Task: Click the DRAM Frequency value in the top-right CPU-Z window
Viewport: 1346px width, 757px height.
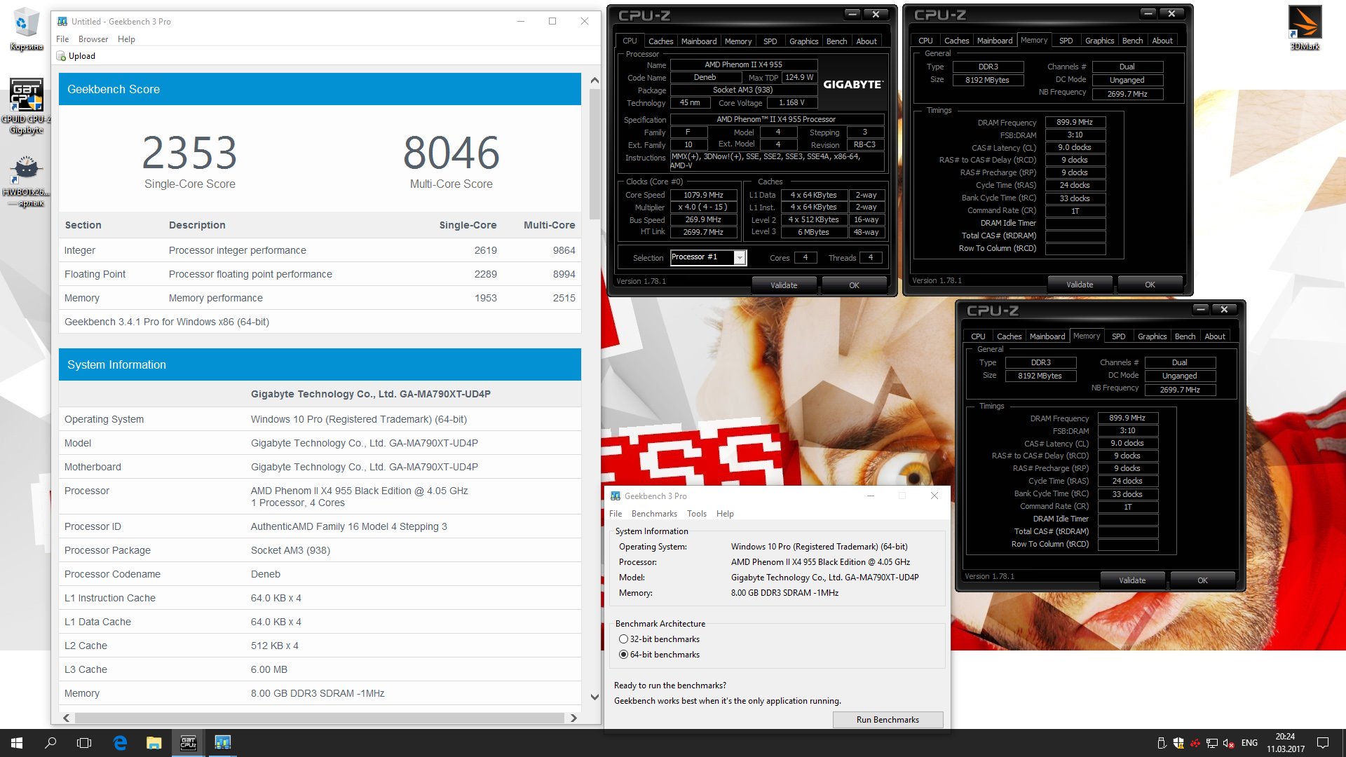Action: (x=1075, y=122)
